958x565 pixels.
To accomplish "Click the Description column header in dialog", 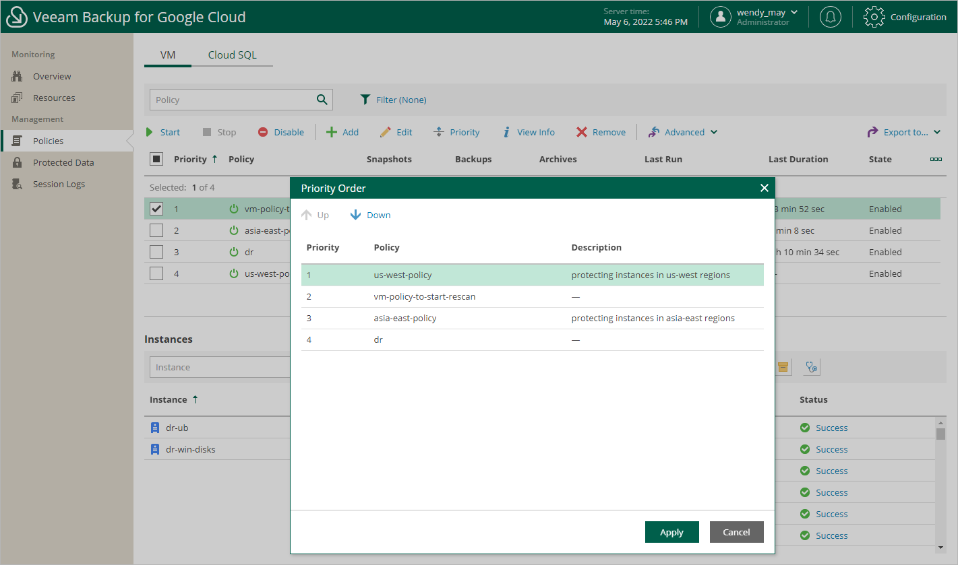I will coord(597,247).
